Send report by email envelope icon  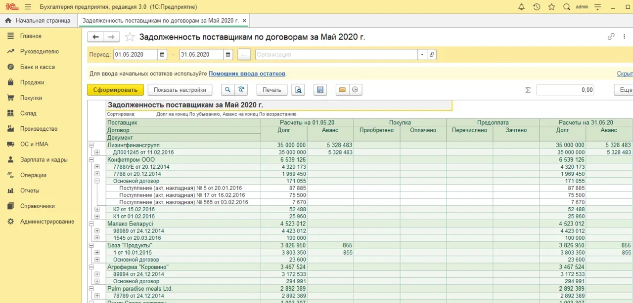(x=342, y=90)
